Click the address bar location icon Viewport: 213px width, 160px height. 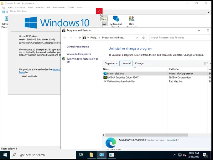pos(85,38)
